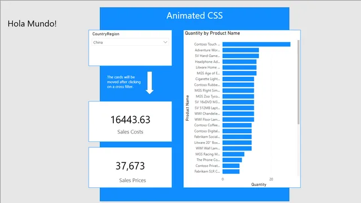Open the CountryRegion dropdown showing China
361x203 pixels.
click(x=130, y=42)
